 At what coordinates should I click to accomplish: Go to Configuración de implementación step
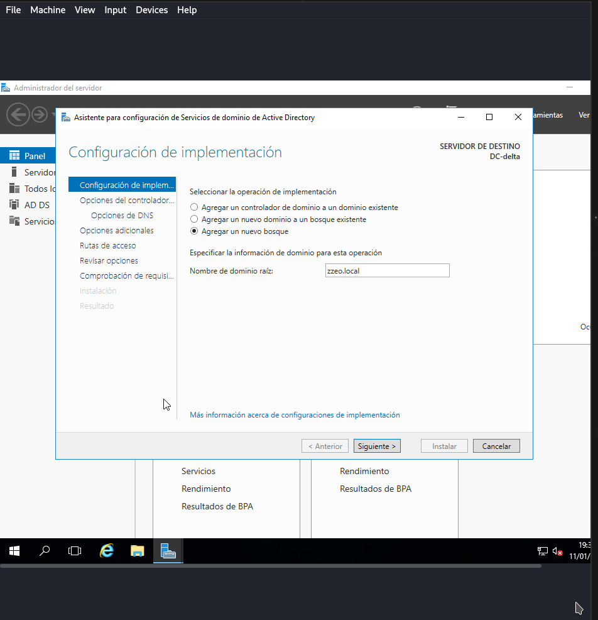pyautogui.click(x=122, y=185)
